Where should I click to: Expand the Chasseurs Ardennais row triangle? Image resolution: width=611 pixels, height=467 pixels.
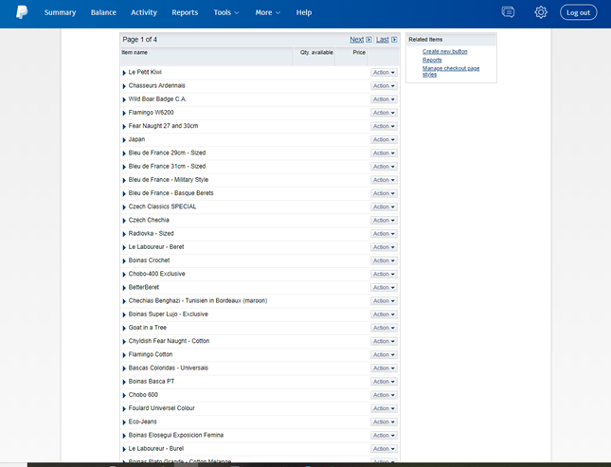click(124, 86)
